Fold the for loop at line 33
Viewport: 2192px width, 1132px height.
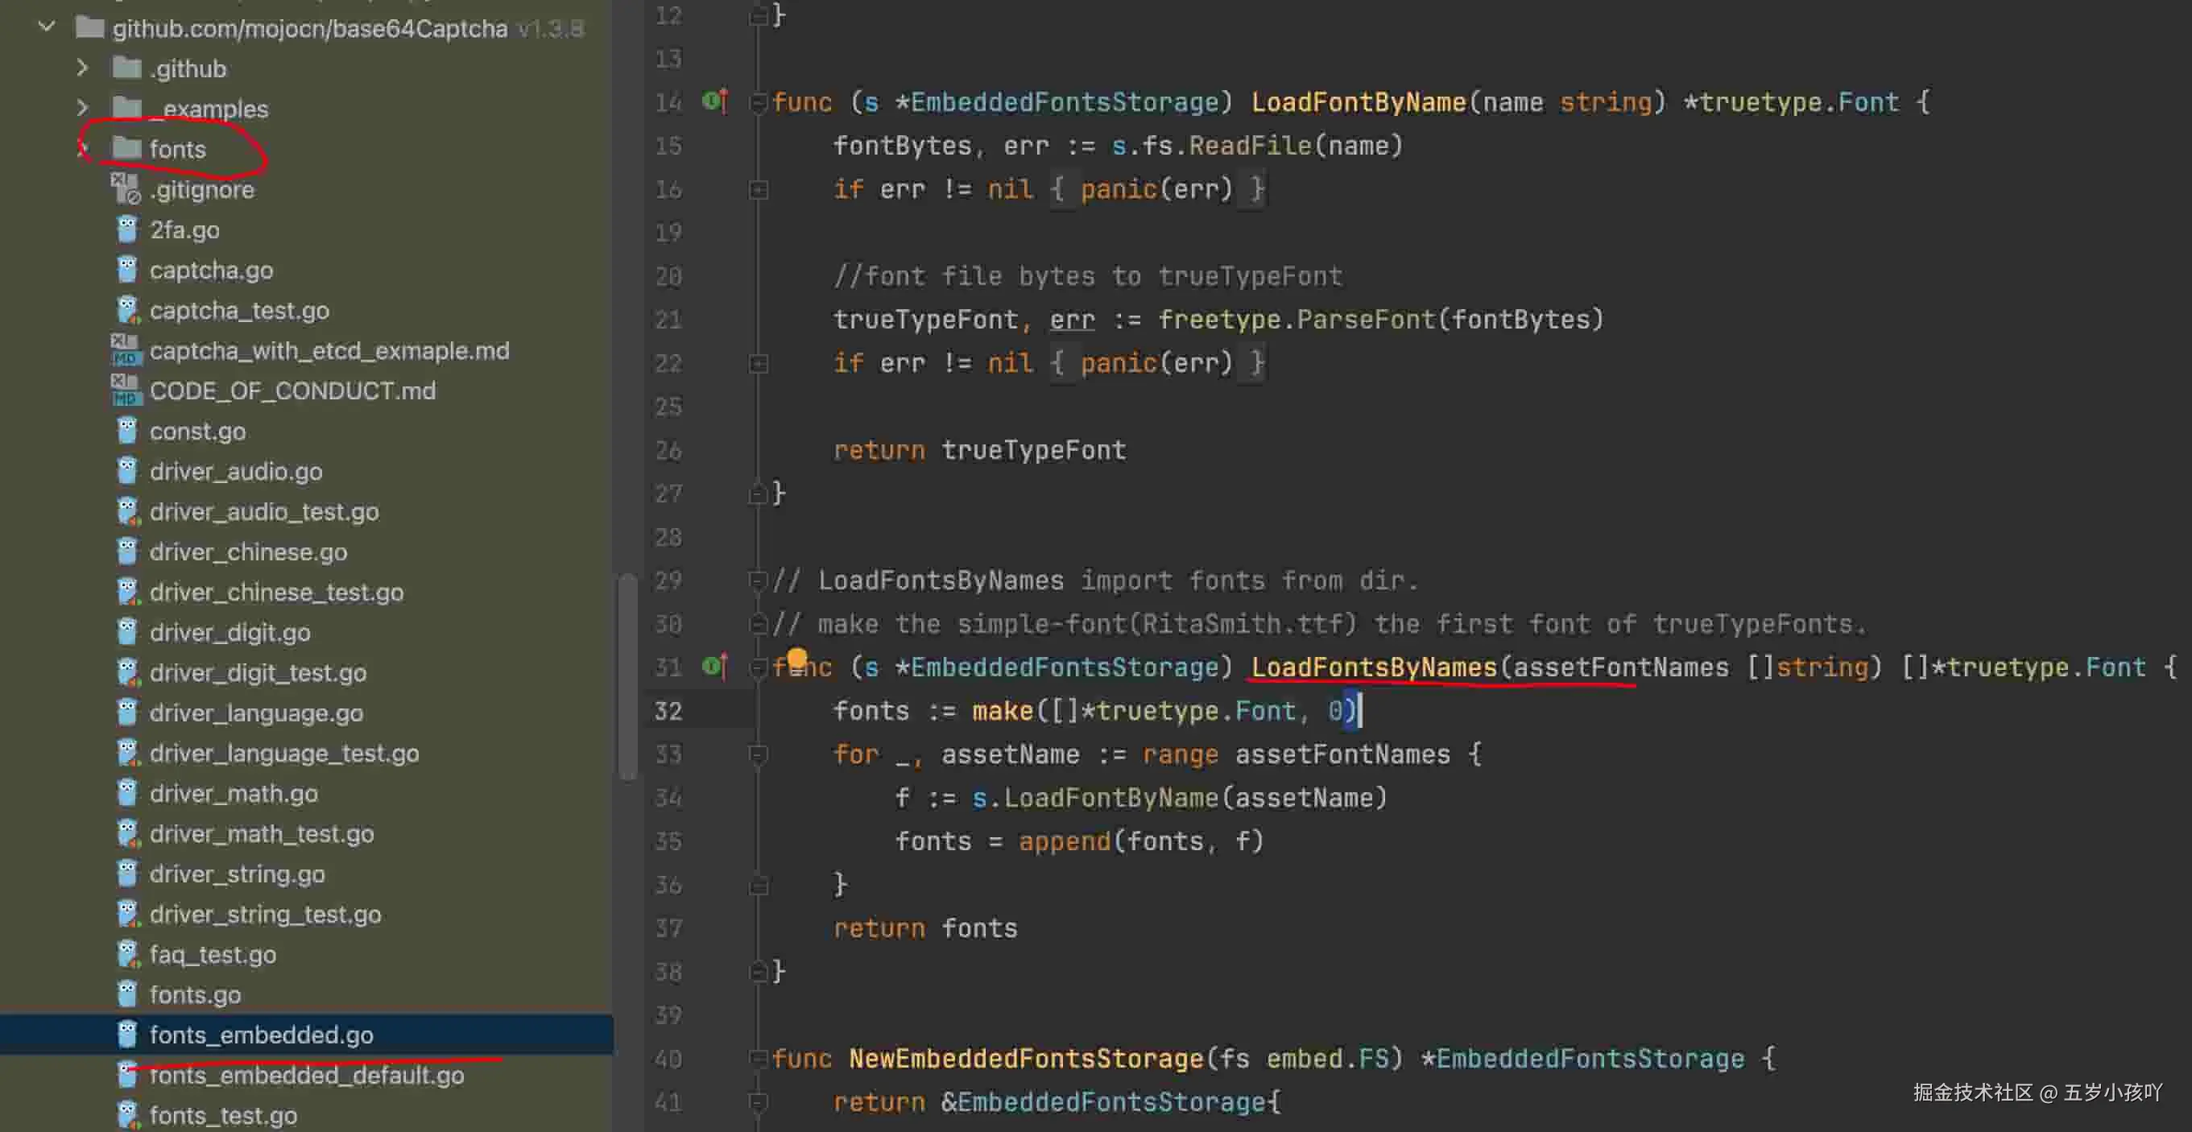pos(757,754)
